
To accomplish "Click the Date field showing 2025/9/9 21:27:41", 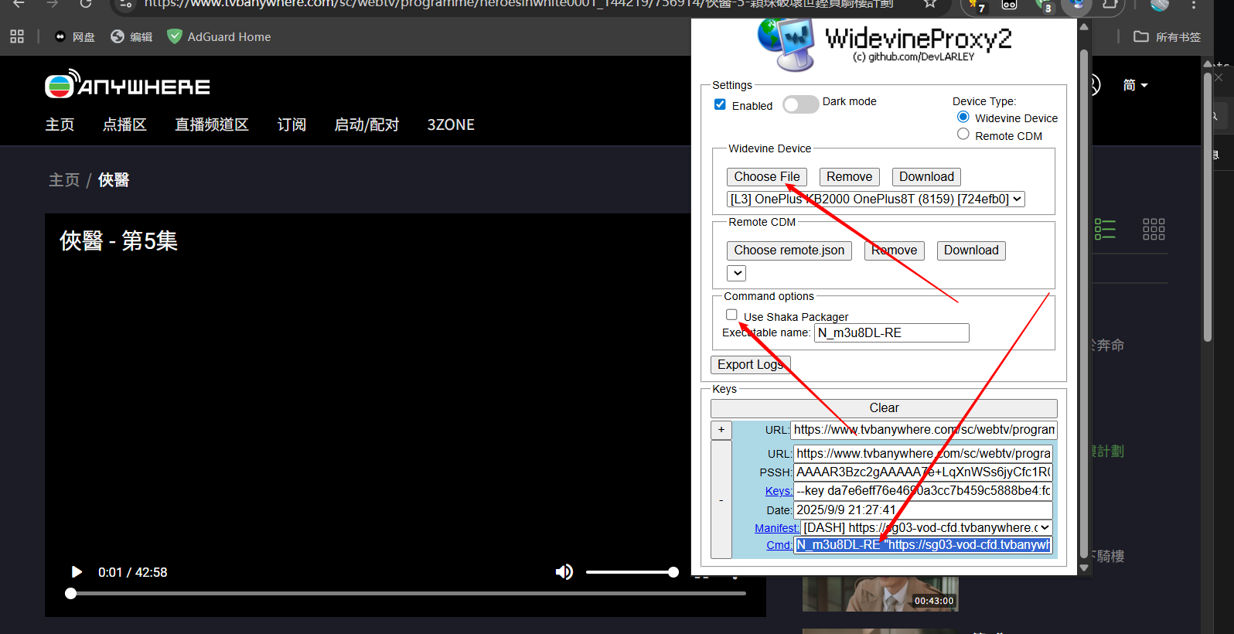I will click(x=923, y=510).
